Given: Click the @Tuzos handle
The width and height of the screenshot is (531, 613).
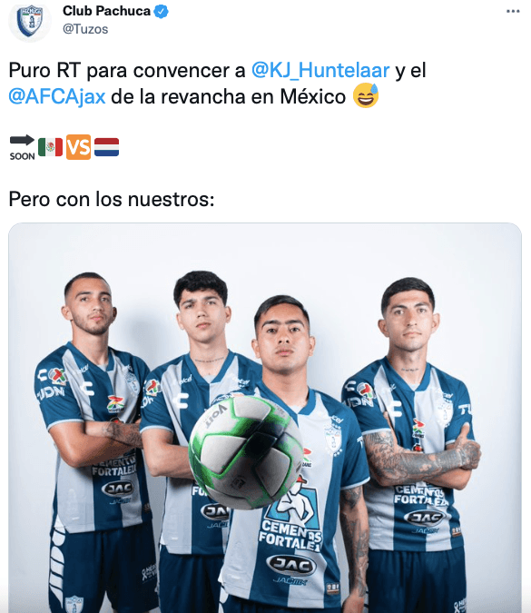Looking at the screenshot, I should [x=85, y=29].
